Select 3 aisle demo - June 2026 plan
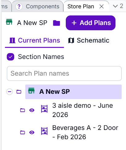This screenshot has width=126, height=150. (x=82, y=110)
